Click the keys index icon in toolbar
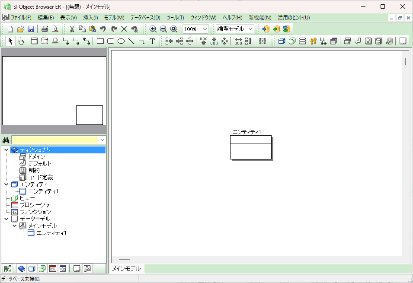 tap(313, 41)
